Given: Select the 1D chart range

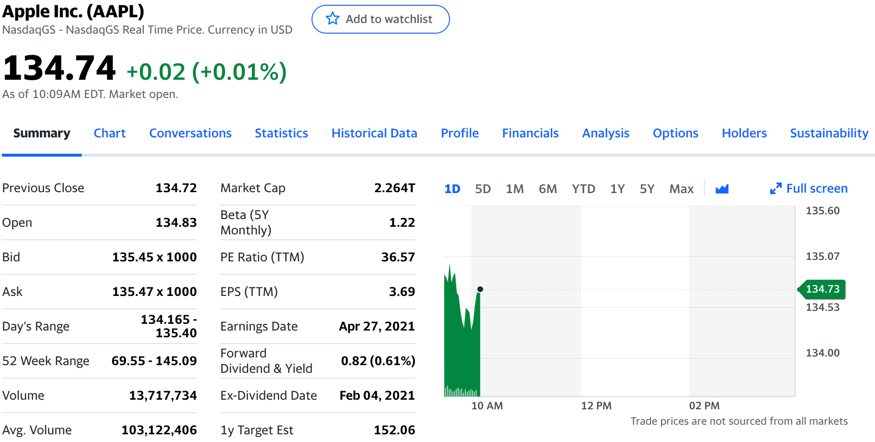Looking at the screenshot, I should tap(452, 189).
